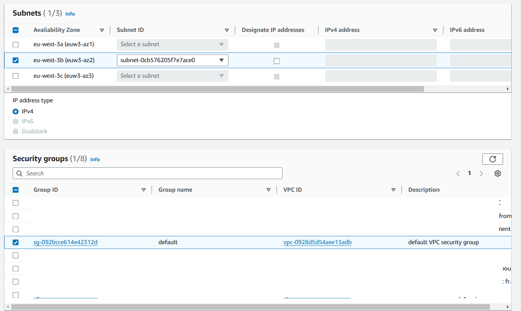This screenshot has width=521, height=311.
Task: Open the vpc-0928d5d54aee13adb VPC link
Action: 317,242
